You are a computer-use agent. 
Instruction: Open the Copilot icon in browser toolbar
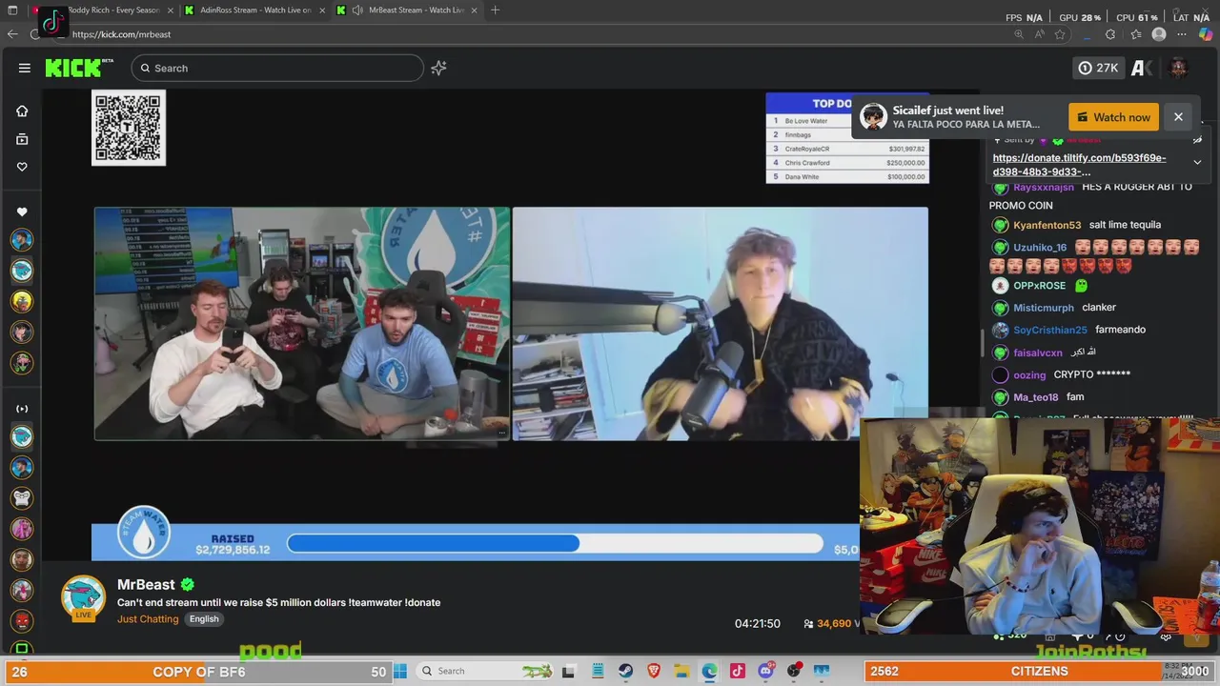coord(1206,34)
